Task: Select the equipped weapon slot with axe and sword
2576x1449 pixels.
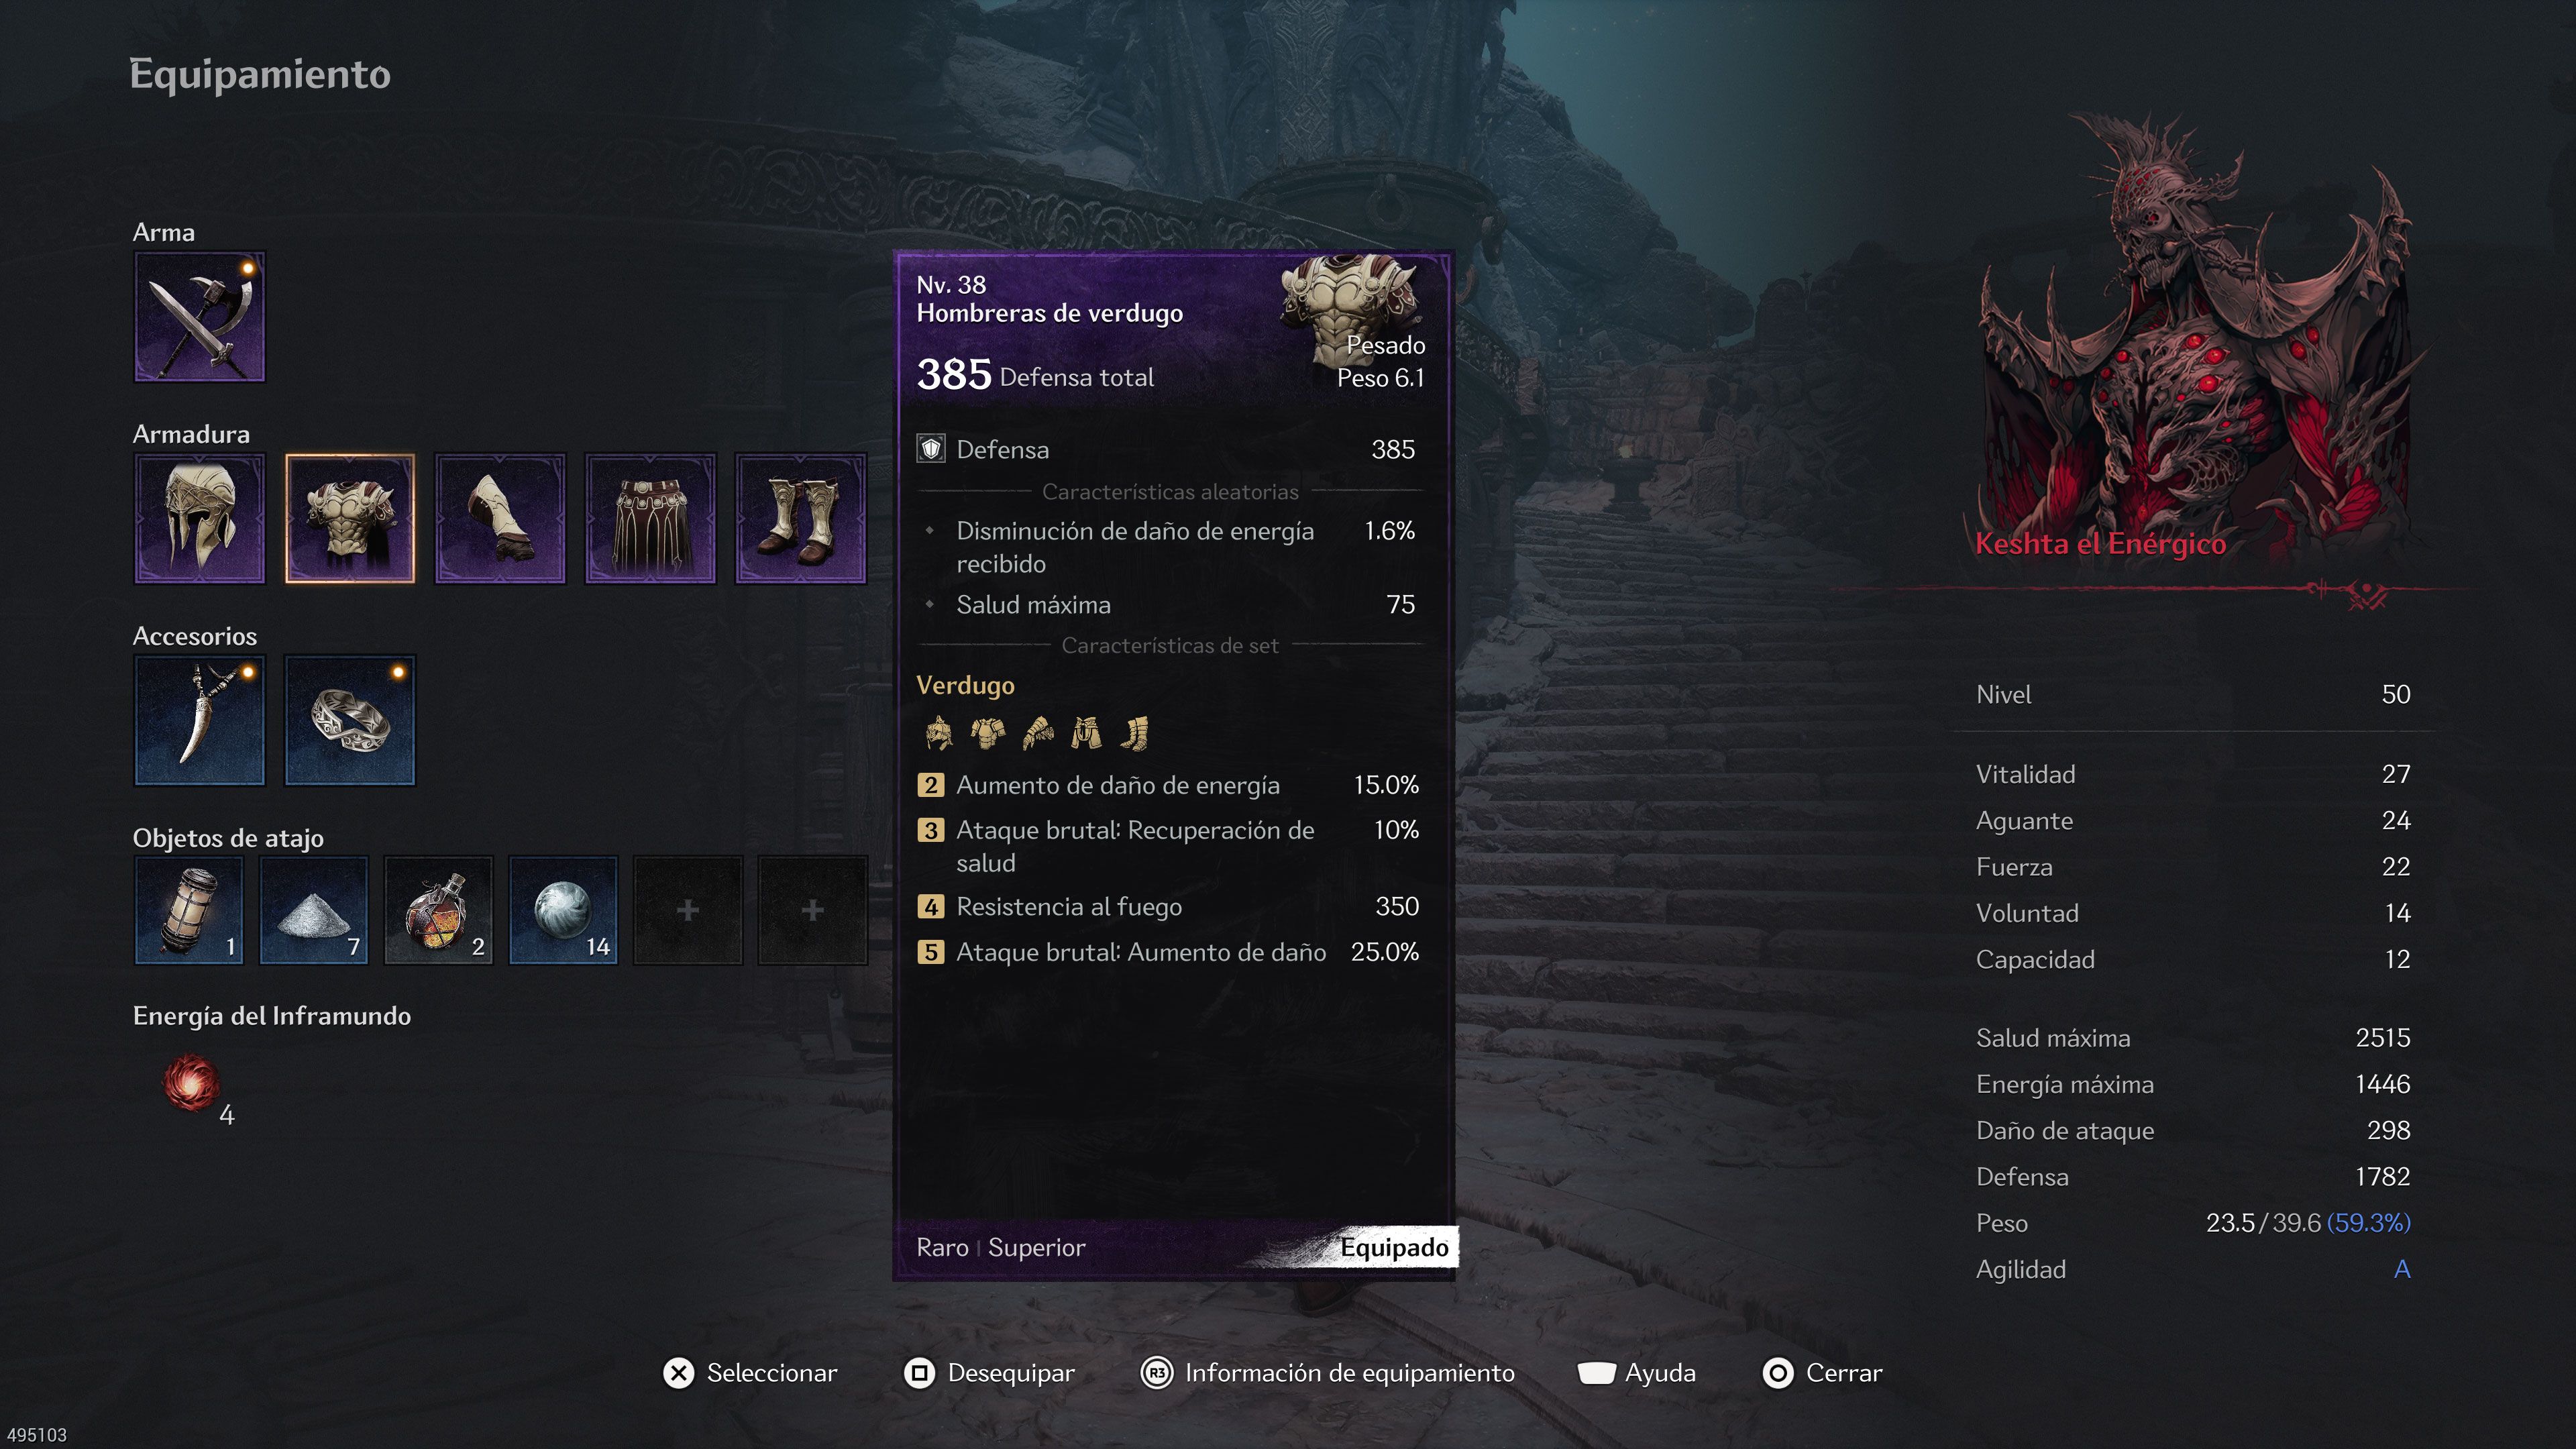Action: [x=200, y=316]
